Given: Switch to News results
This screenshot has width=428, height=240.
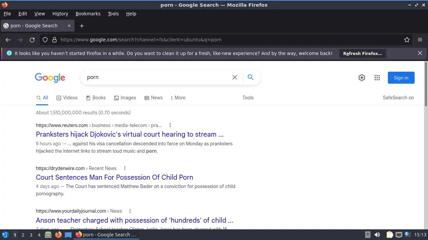Looking at the screenshot, I should [153, 98].
